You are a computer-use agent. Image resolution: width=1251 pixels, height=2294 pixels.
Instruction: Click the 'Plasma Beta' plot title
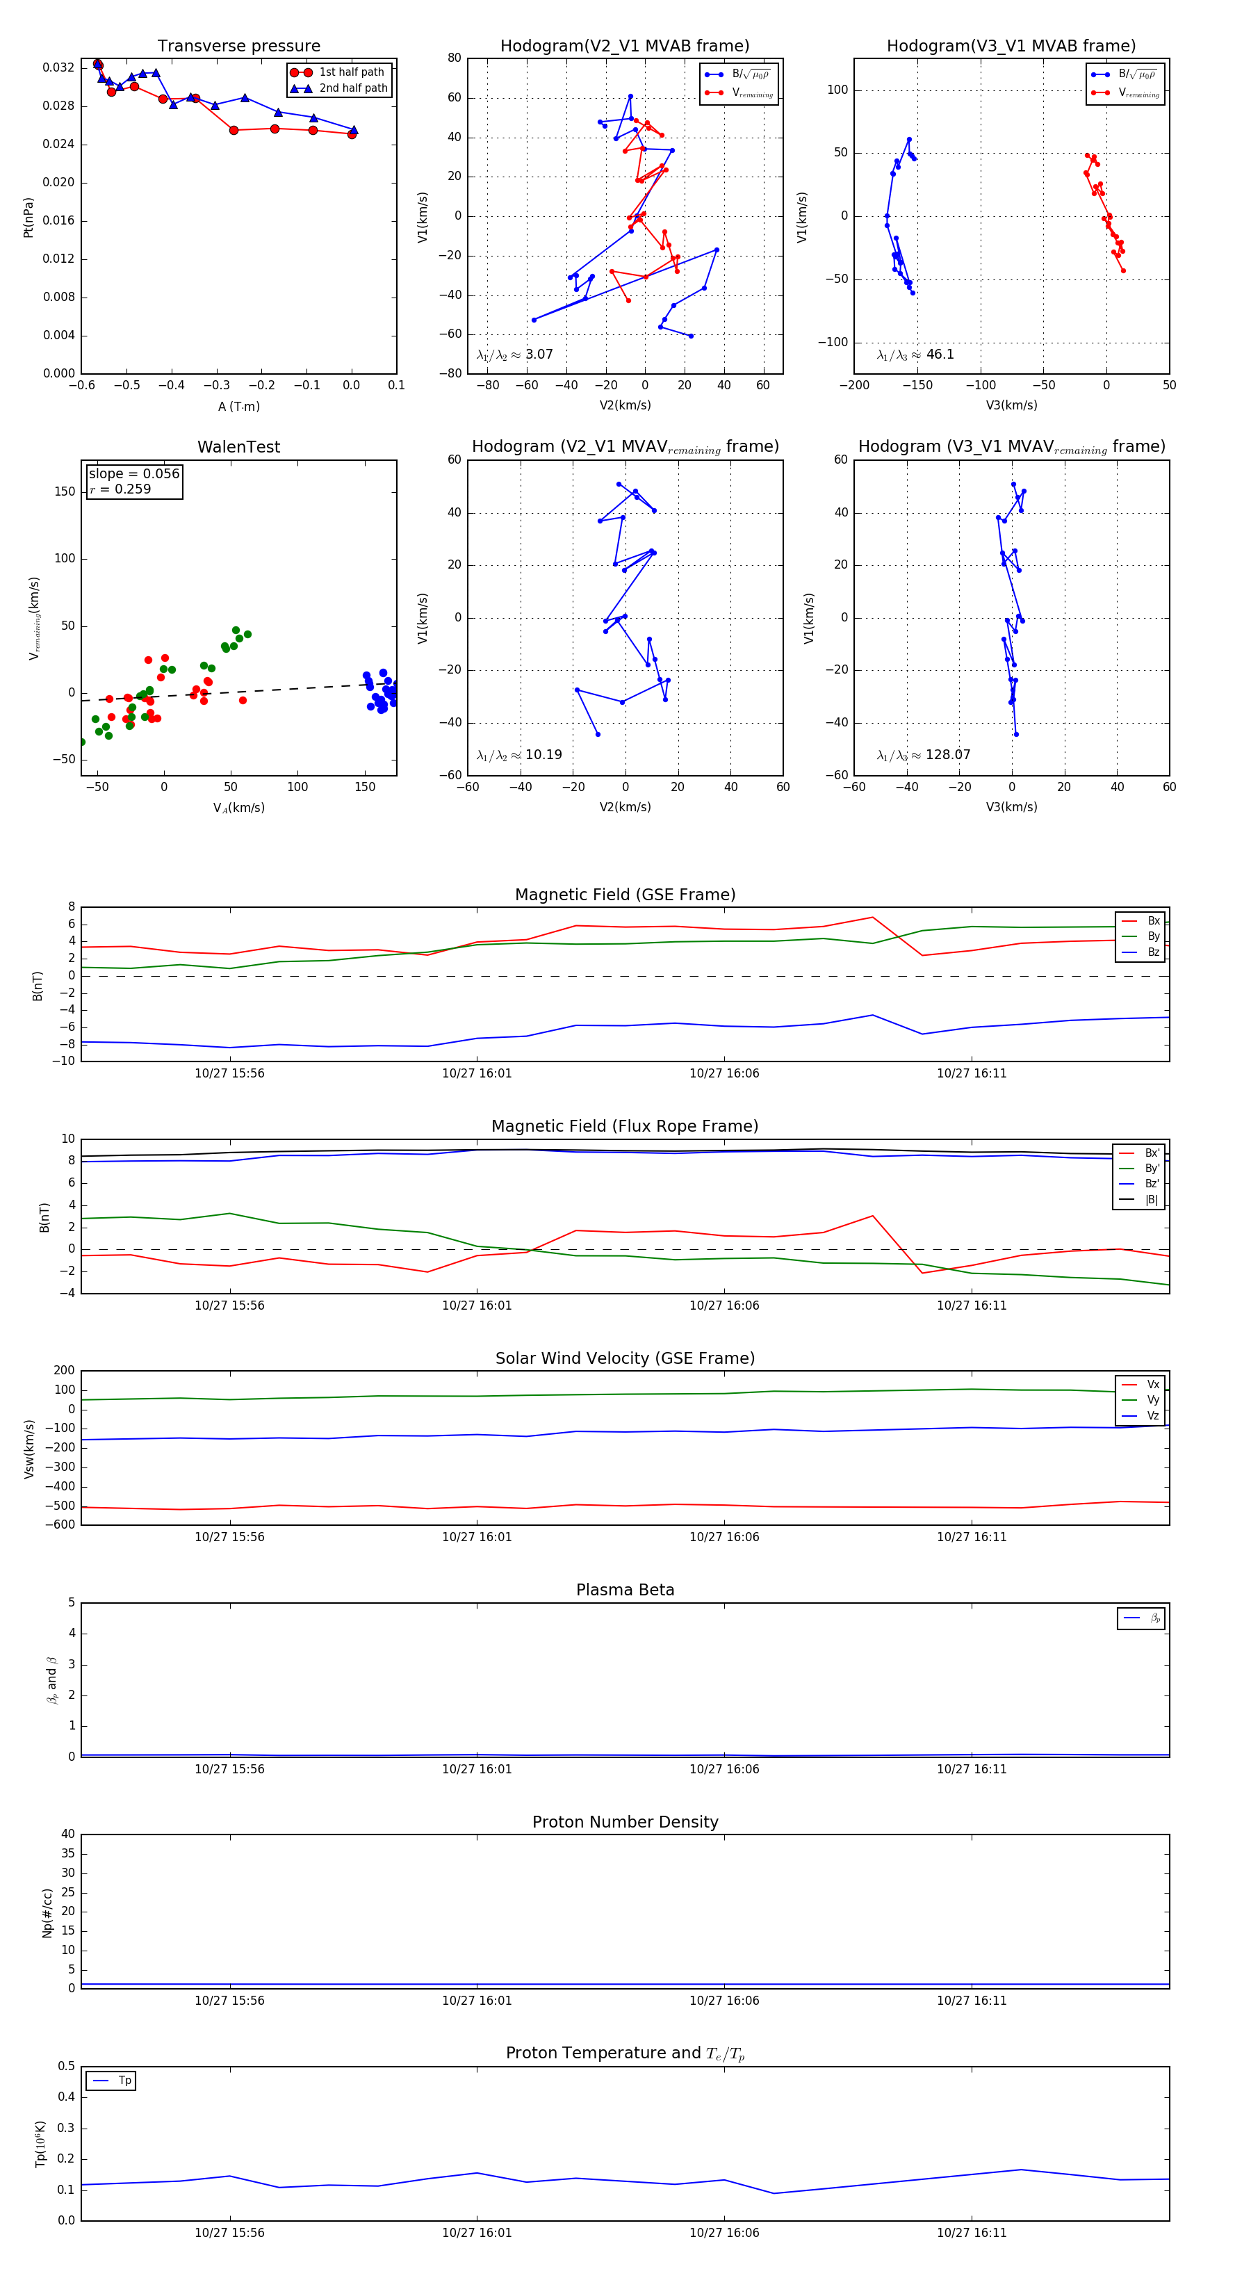click(x=625, y=1591)
